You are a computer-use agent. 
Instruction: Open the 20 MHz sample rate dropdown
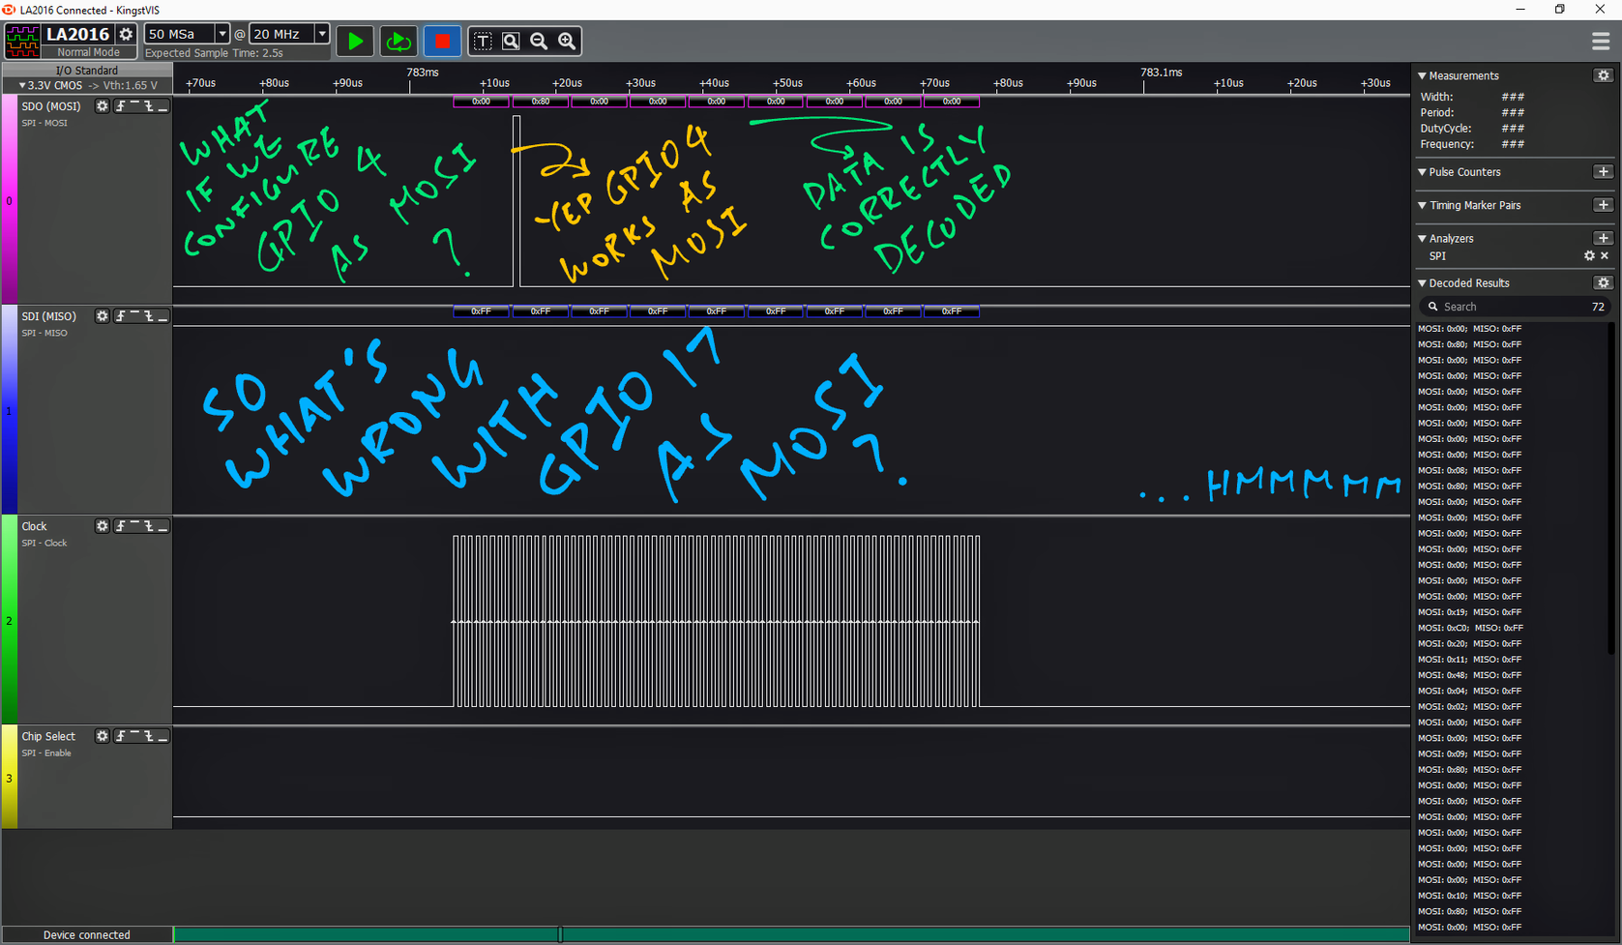point(321,34)
